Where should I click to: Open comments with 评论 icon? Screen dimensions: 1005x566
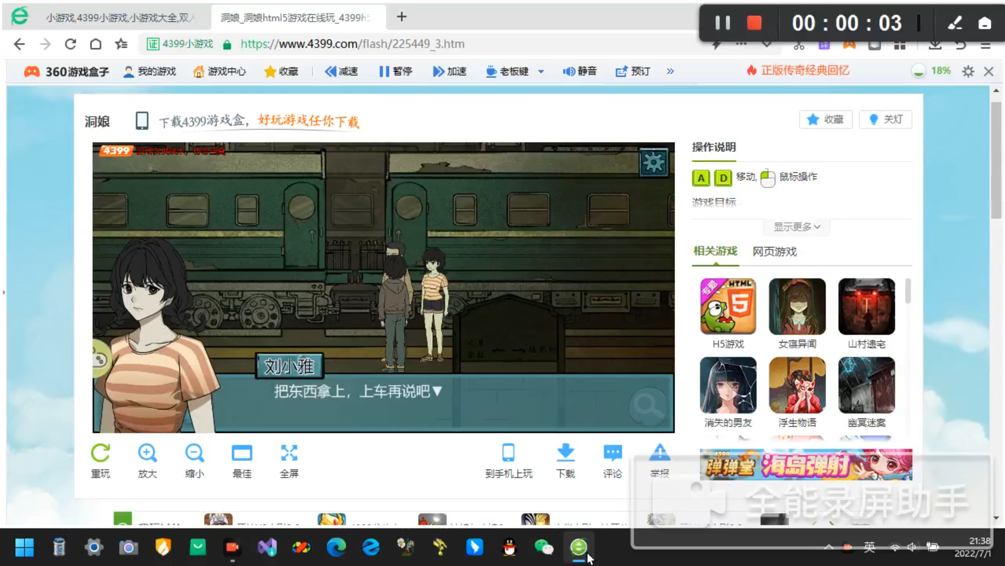(613, 461)
